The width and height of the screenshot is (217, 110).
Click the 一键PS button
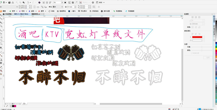pyautogui.click(x=72, y=11)
